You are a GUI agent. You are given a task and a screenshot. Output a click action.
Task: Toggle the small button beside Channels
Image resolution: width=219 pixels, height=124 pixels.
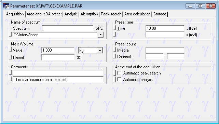coord(114,56)
